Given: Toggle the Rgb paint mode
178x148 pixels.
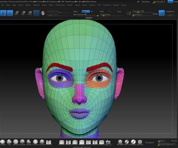Looking at the screenshot, I should coord(86,12).
